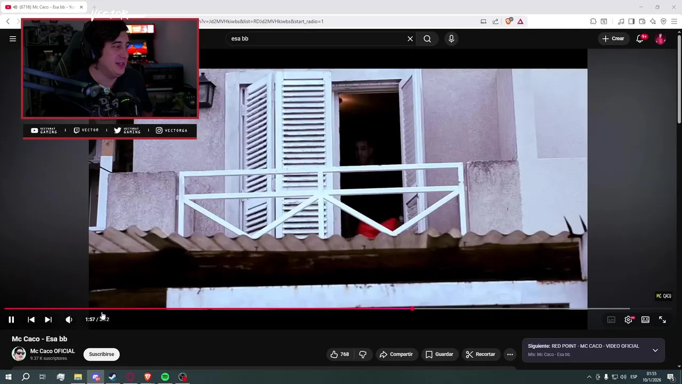Image resolution: width=682 pixels, height=384 pixels.
Task: Open Spotify from taskbar
Action: [165, 377]
